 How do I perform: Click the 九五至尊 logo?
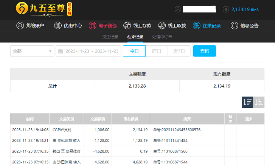point(44,9)
